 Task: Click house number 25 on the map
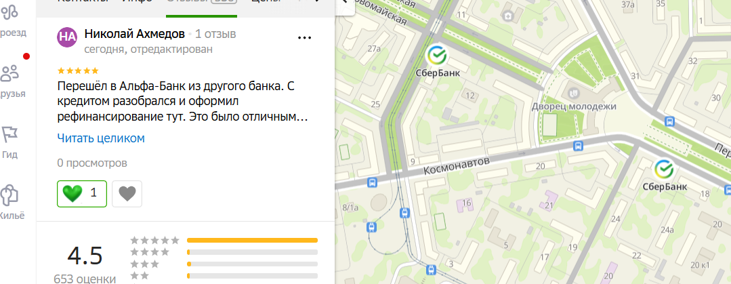375,104
